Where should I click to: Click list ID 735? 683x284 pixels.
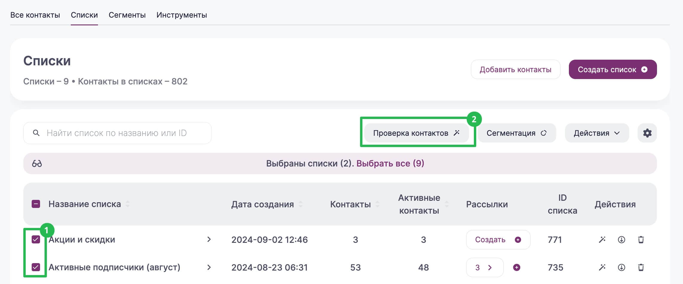(555, 267)
